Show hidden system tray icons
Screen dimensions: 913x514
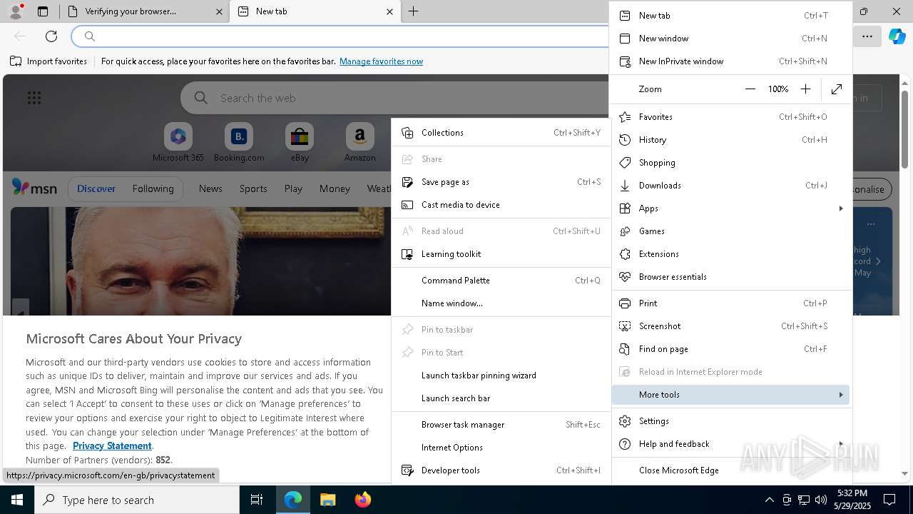click(x=769, y=500)
